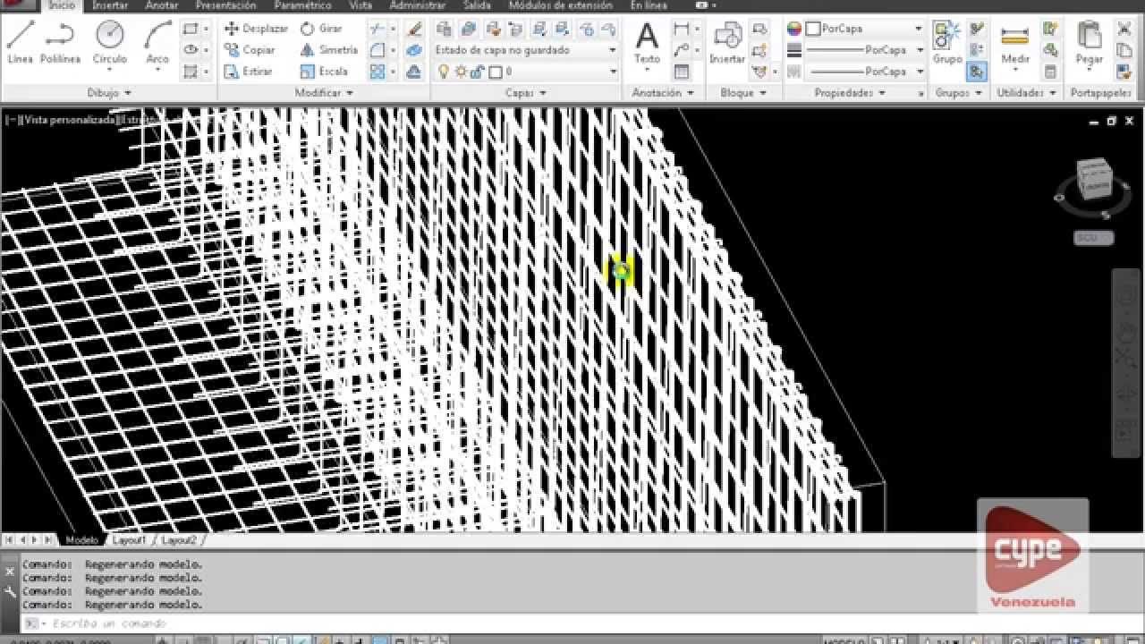The image size is (1145, 644).
Task: Toggle layer lock padlock icon
Action: point(476,72)
